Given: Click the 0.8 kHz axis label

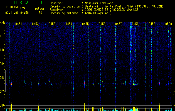Looking at the screenshot, I should (x=3, y=78).
